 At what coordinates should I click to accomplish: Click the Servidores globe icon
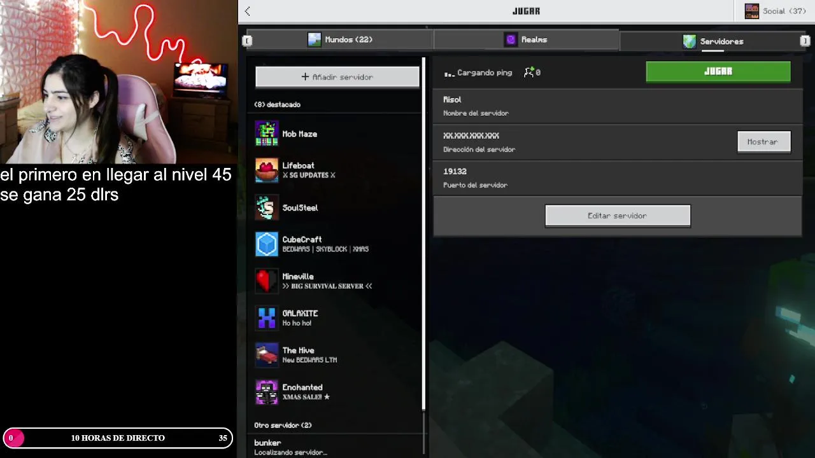click(690, 41)
